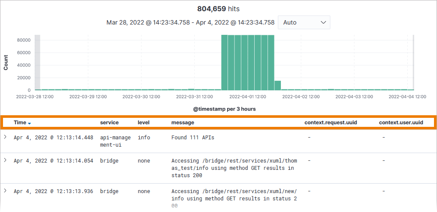This screenshot has height=212, width=437.
Task: Click the 'info' level cell
Action: point(144,138)
